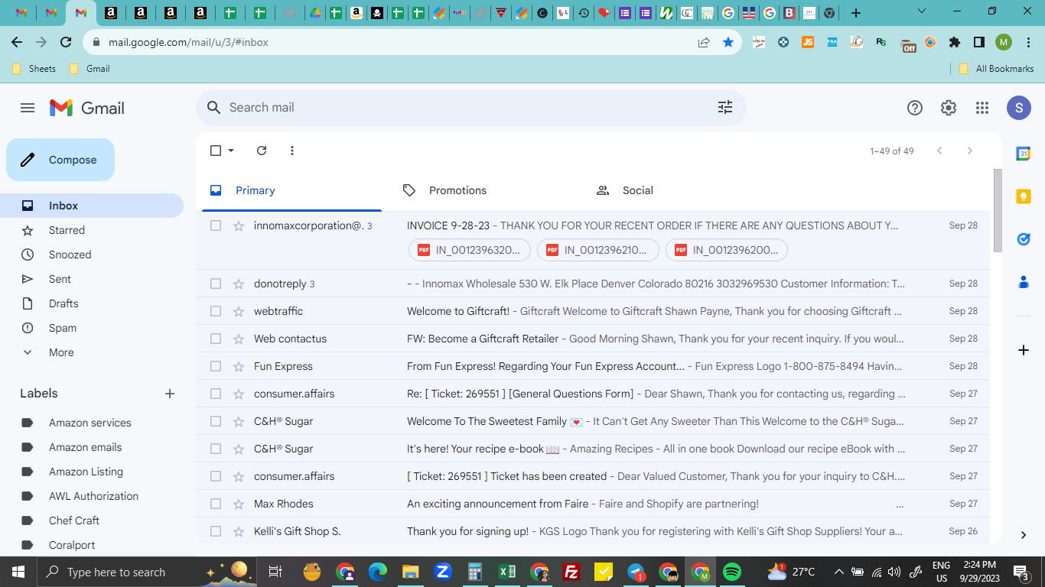Select the innomaxcorporation email checkbox
This screenshot has height=587, width=1045.
[216, 225]
